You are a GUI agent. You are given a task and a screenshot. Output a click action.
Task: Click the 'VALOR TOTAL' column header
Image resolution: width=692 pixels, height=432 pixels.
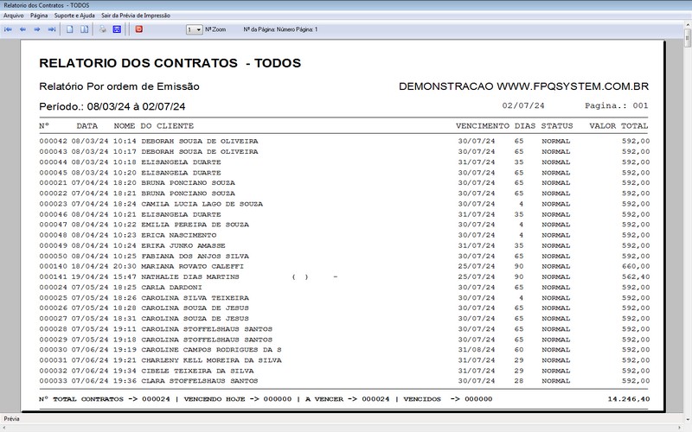[618, 126]
